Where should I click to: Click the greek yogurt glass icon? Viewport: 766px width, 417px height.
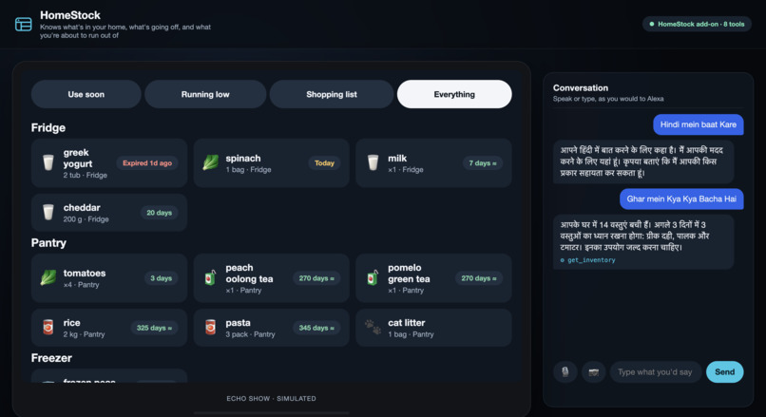coord(48,162)
